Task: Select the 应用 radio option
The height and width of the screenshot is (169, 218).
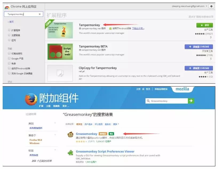Action: click(x=9, y=40)
